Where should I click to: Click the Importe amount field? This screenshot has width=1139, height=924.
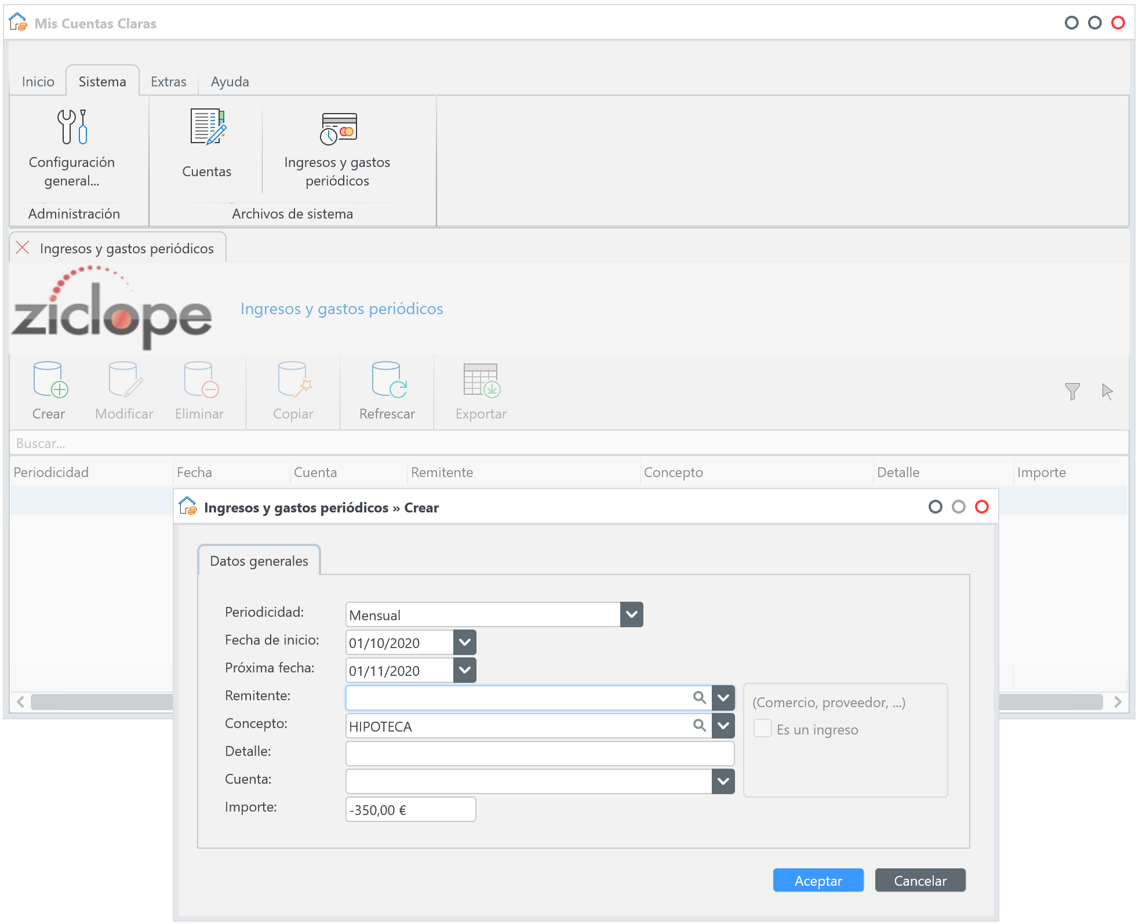(410, 809)
